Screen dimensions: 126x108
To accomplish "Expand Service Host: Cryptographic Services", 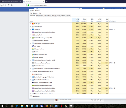I will 30,77.
